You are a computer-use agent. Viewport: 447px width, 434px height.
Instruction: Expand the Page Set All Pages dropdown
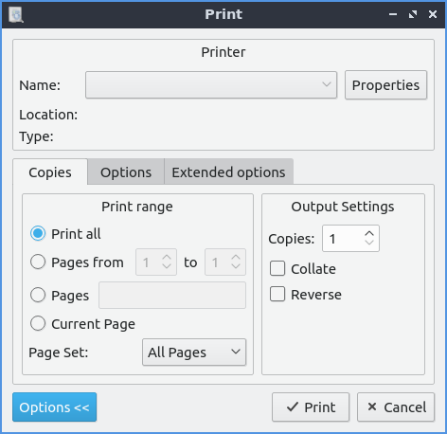pyautogui.click(x=194, y=353)
